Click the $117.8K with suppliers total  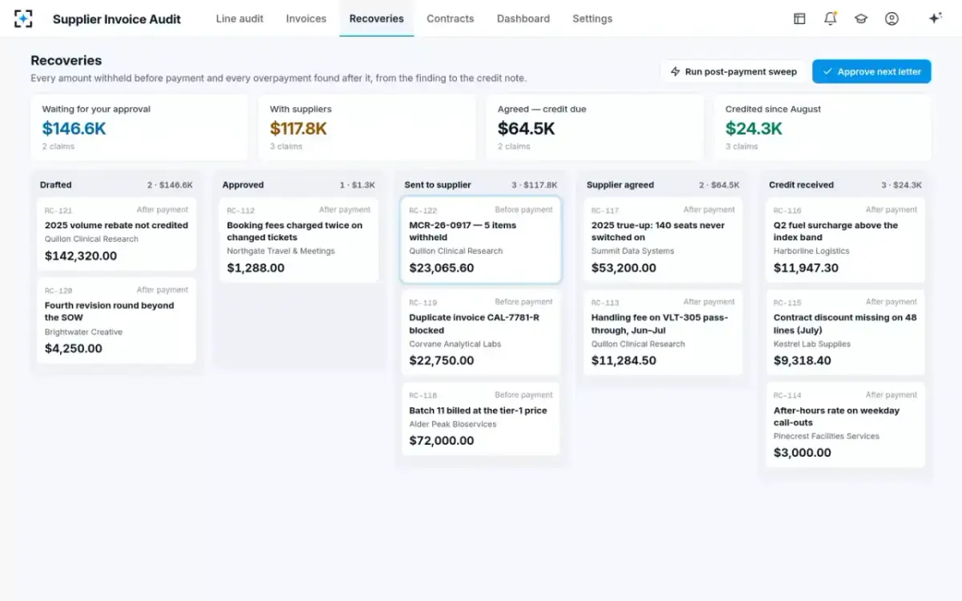pyautogui.click(x=299, y=128)
